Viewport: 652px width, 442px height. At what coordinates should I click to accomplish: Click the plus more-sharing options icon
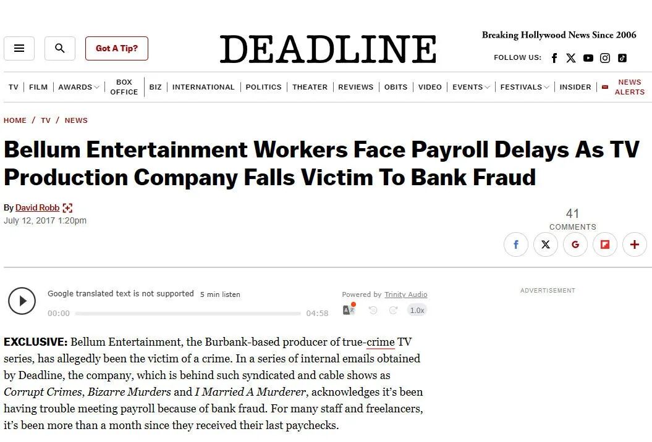coord(635,244)
